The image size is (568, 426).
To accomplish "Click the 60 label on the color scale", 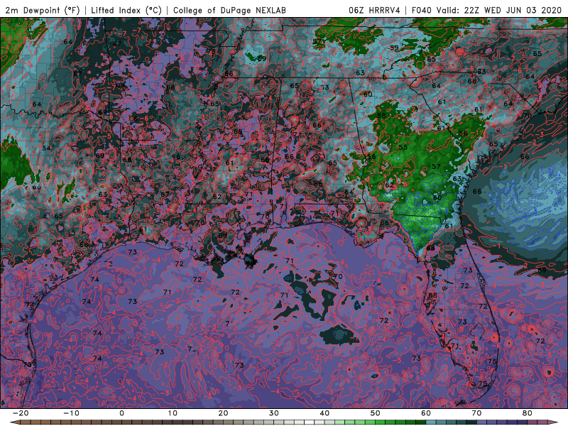I will (x=426, y=413).
